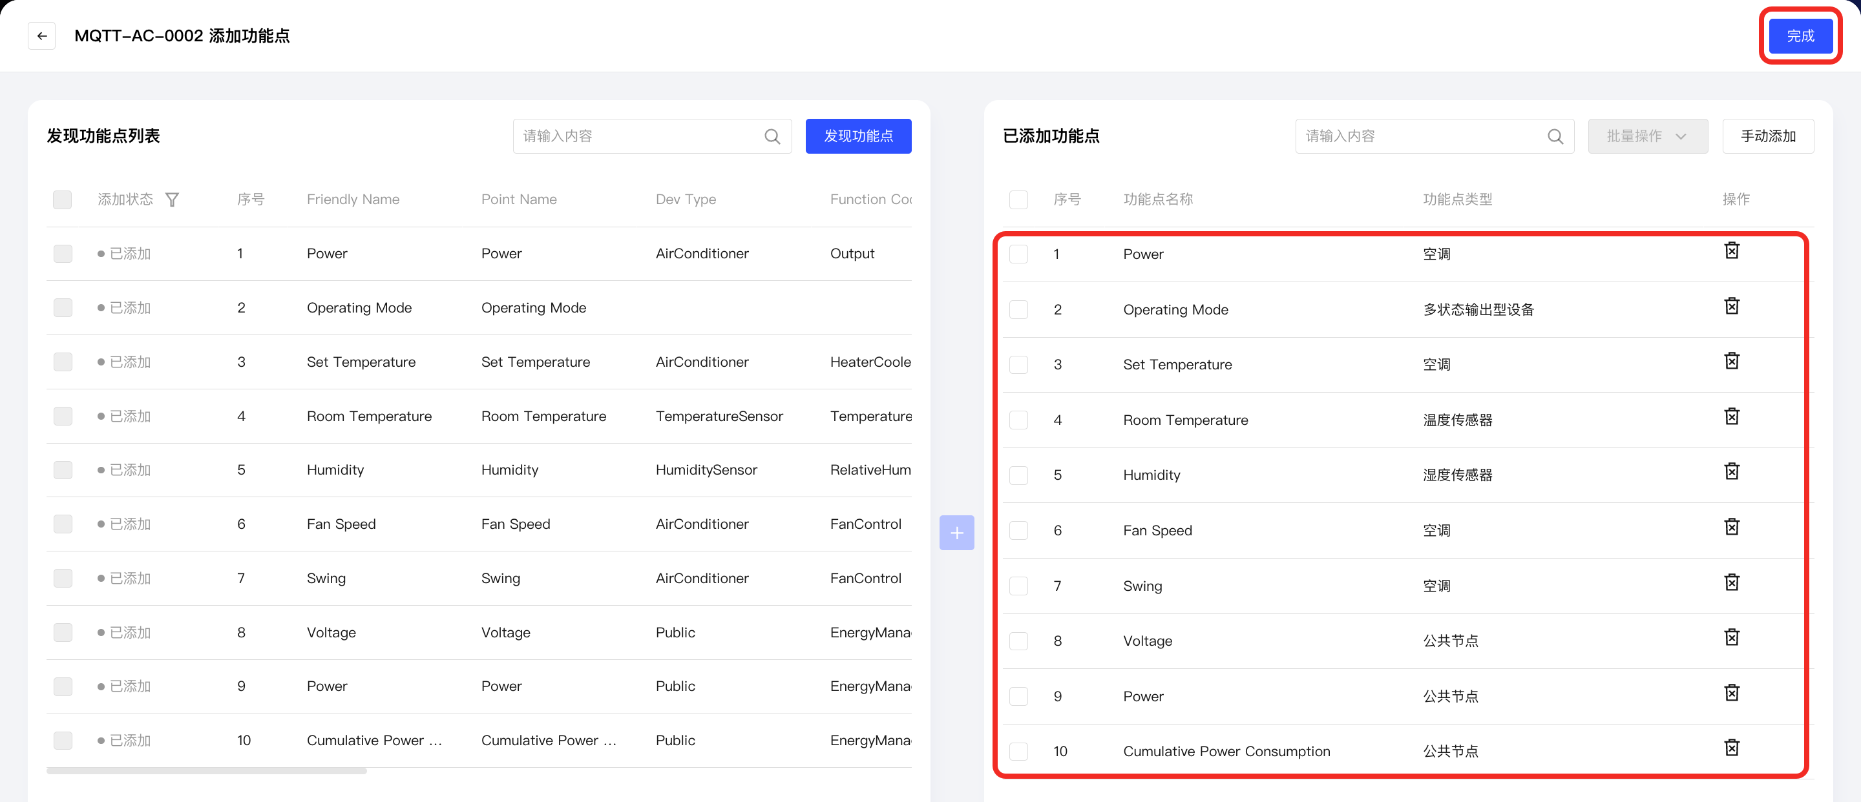The image size is (1861, 802).
Task: Click Cumulative Power Consumption name in added points
Action: (x=1226, y=752)
